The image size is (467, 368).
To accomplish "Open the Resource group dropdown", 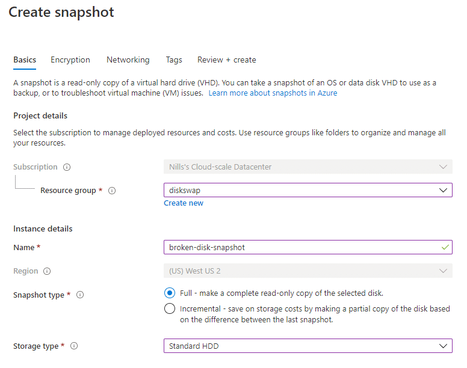I will click(308, 191).
